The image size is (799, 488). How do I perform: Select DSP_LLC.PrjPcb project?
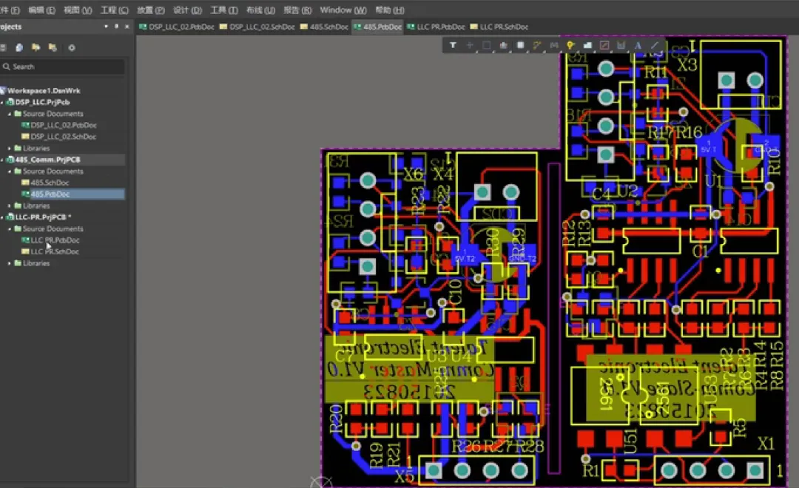[x=41, y=102]
